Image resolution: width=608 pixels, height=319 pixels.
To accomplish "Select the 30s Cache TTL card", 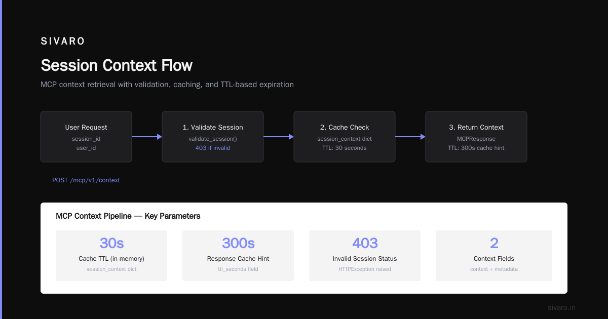I will pos(111,256).
